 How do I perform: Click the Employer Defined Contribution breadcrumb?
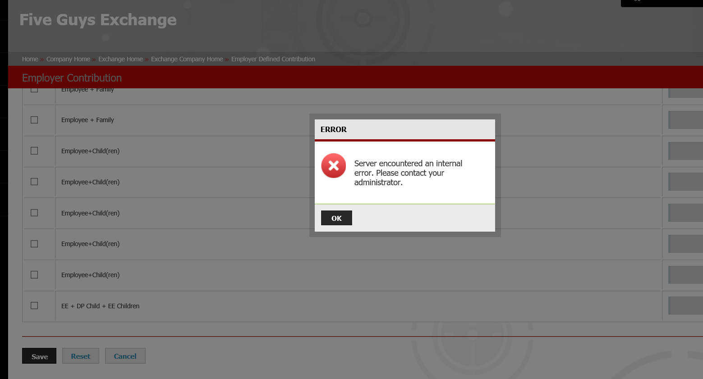[273, 59]
